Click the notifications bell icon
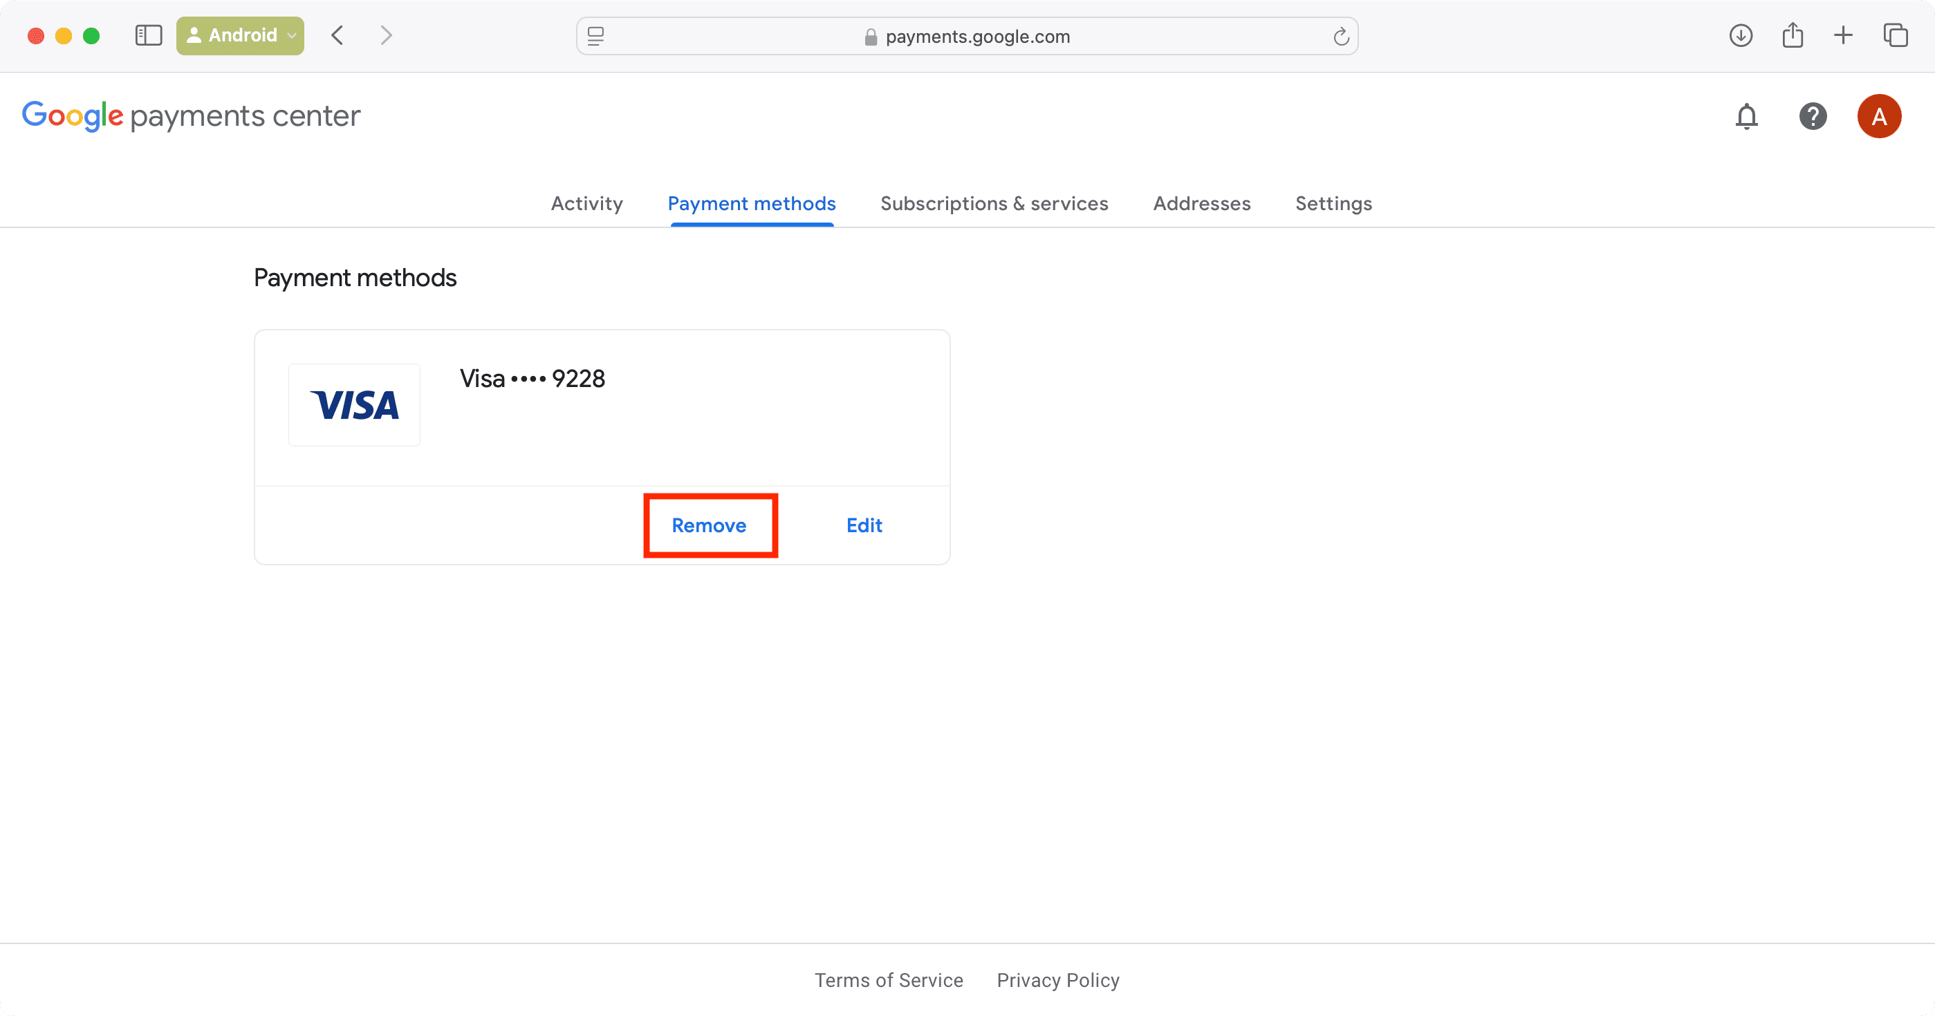Screen dimensions: 1935x1016 (1747, 116)
